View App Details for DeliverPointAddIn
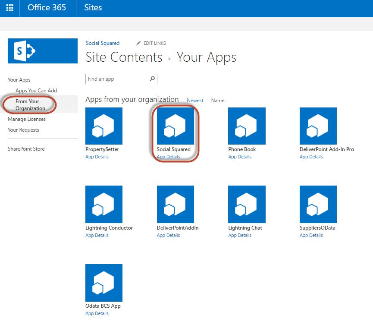373x328 pixels. pyautogui.click(x=168, y=235)
